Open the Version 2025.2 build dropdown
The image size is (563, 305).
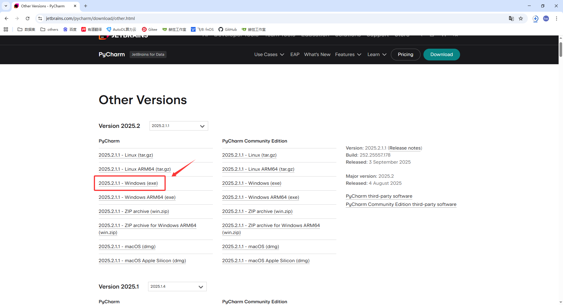(x=179, y=126)
